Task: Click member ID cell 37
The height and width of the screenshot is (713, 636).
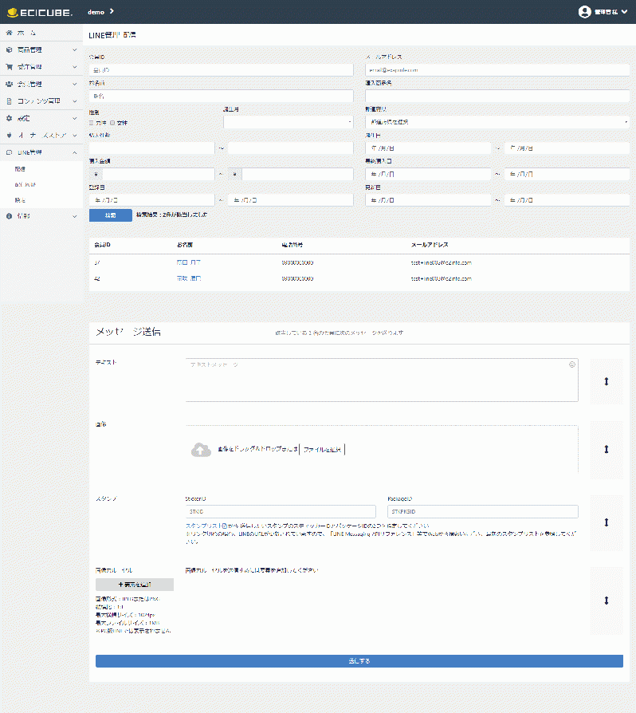Action: (96, 262)
